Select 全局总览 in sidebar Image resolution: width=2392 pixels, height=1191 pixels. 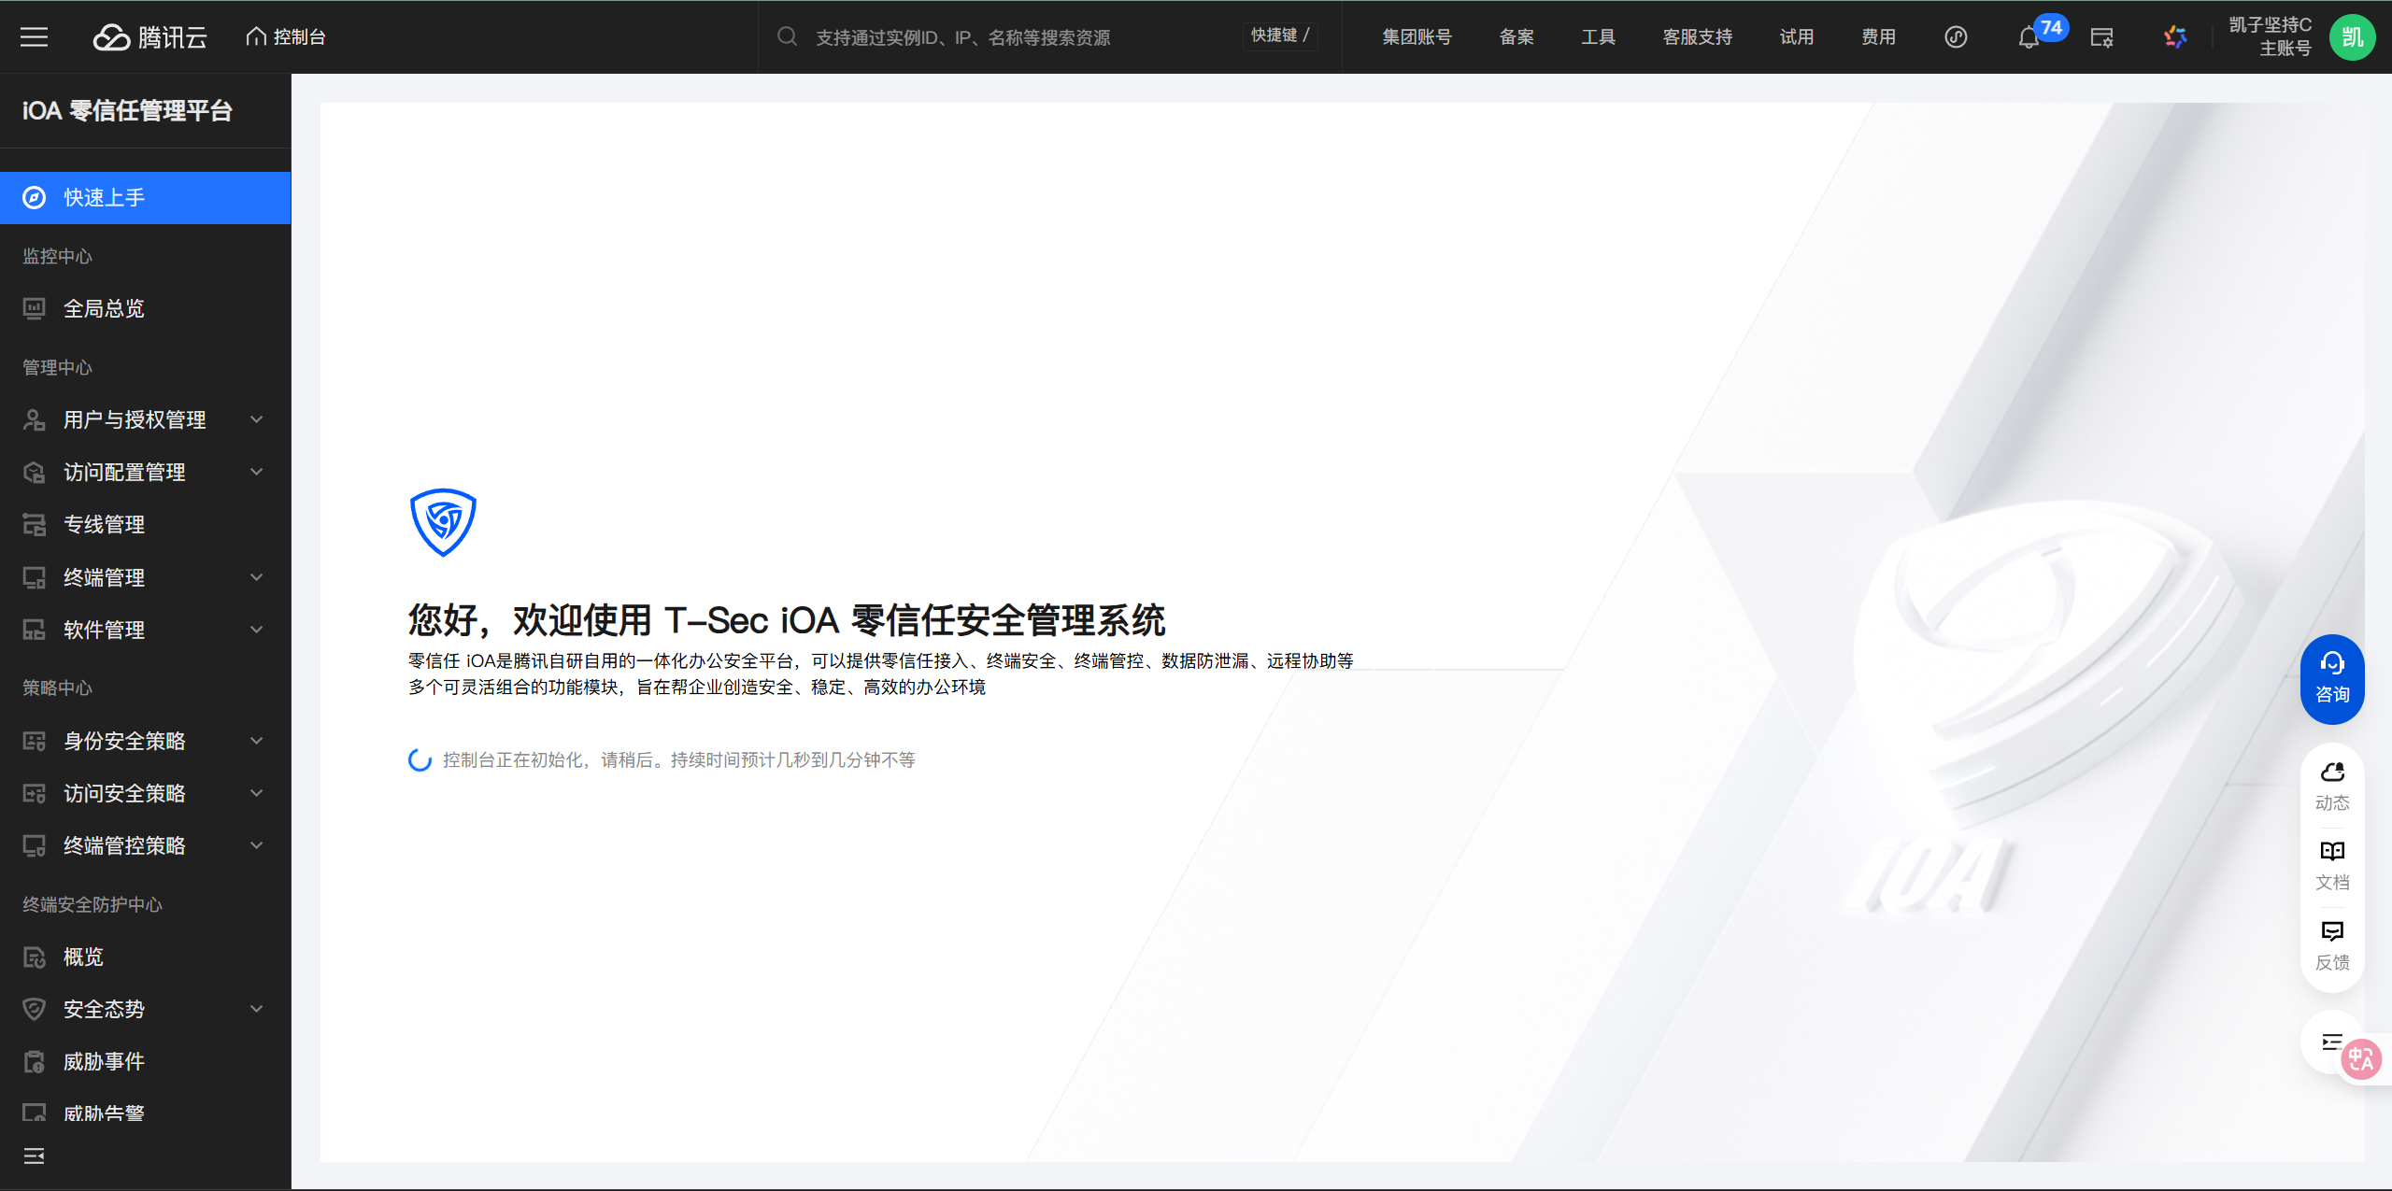[x=104, y=308]
